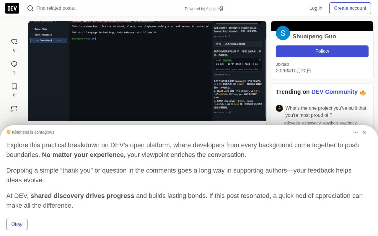378x236 pixels.
Task: Boost the post with the repost icon
Action: tap(14, 109)
